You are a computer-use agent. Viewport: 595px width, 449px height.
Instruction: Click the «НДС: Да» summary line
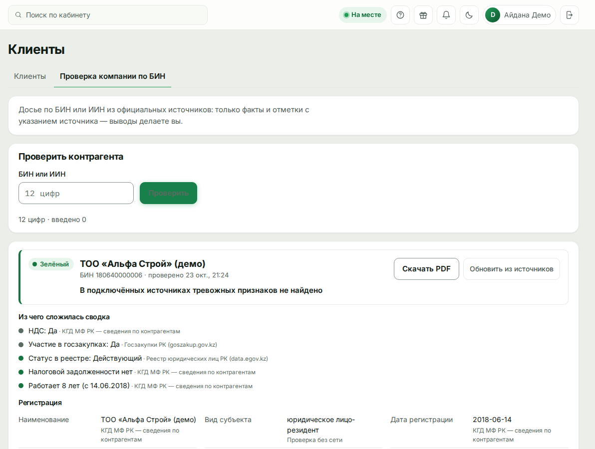[x=42, y=331]
